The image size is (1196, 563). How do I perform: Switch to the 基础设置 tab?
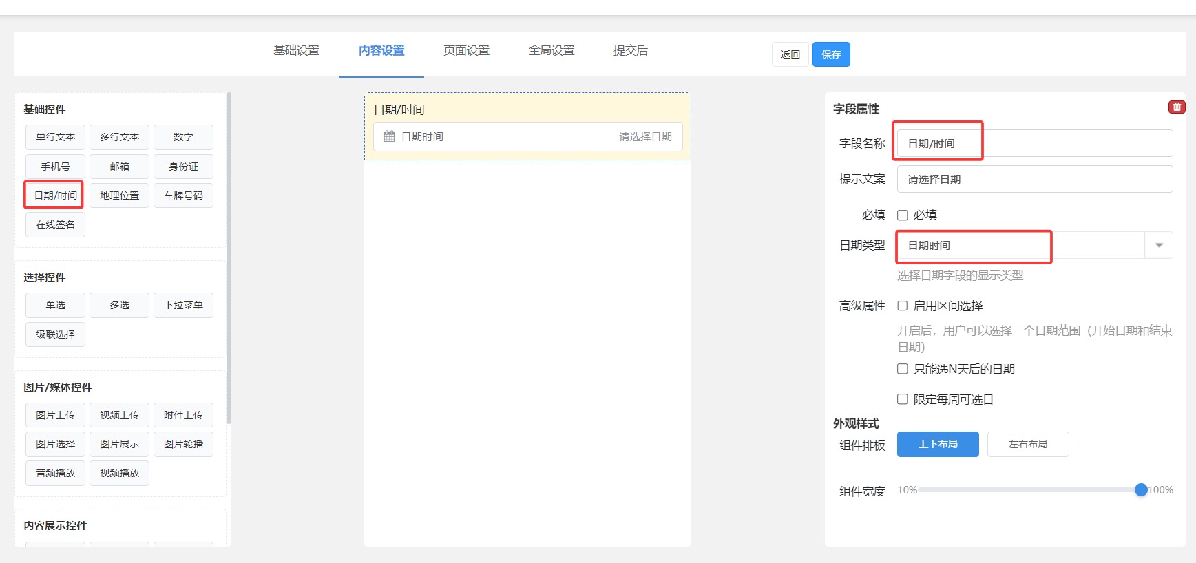click(x=296, y=51)
